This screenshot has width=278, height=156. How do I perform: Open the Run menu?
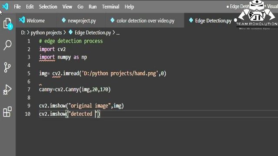tap(93, 7)
